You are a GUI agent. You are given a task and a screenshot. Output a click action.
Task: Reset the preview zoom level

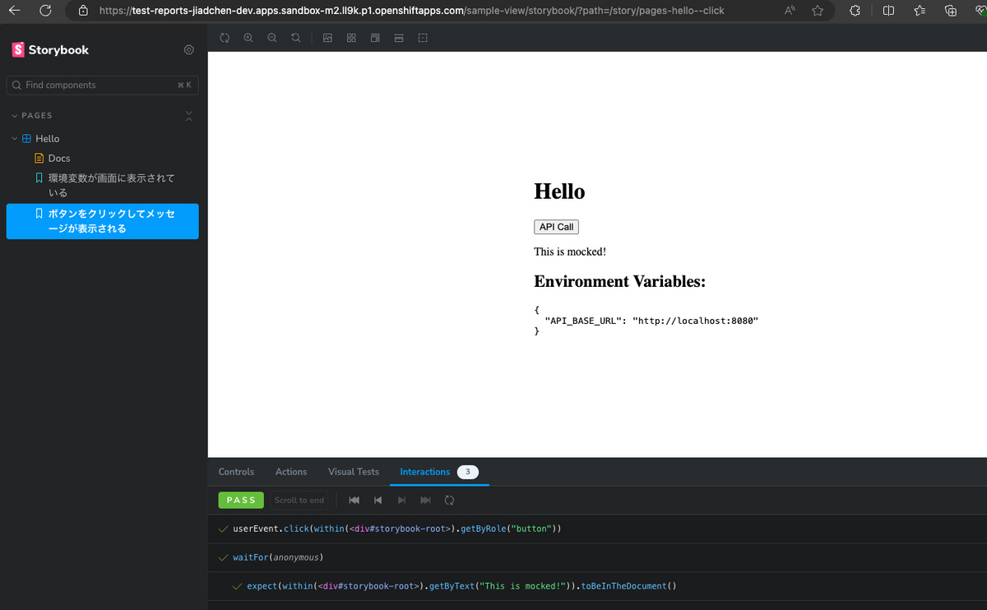point(295,38)
